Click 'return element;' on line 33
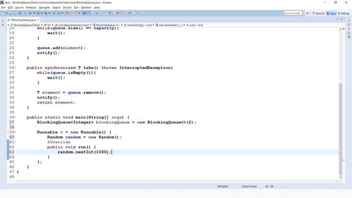This screenshot has height=198, width=352. (x=56, y=102)
